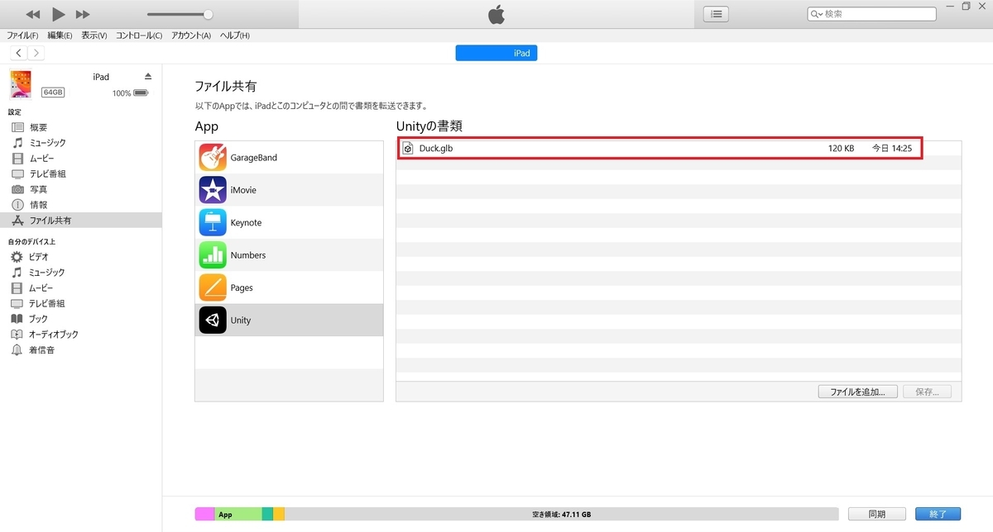Click the yellow segment of storage bar
993x532 pixels.
(279, 514)
